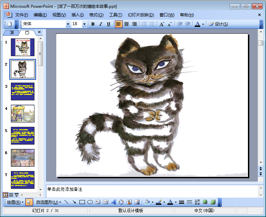
Task: Decrease font size
Action: click(169, 24)
